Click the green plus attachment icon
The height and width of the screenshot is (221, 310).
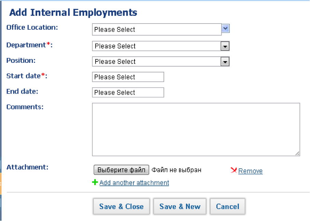pyautogui.click(x=95, y=182)
